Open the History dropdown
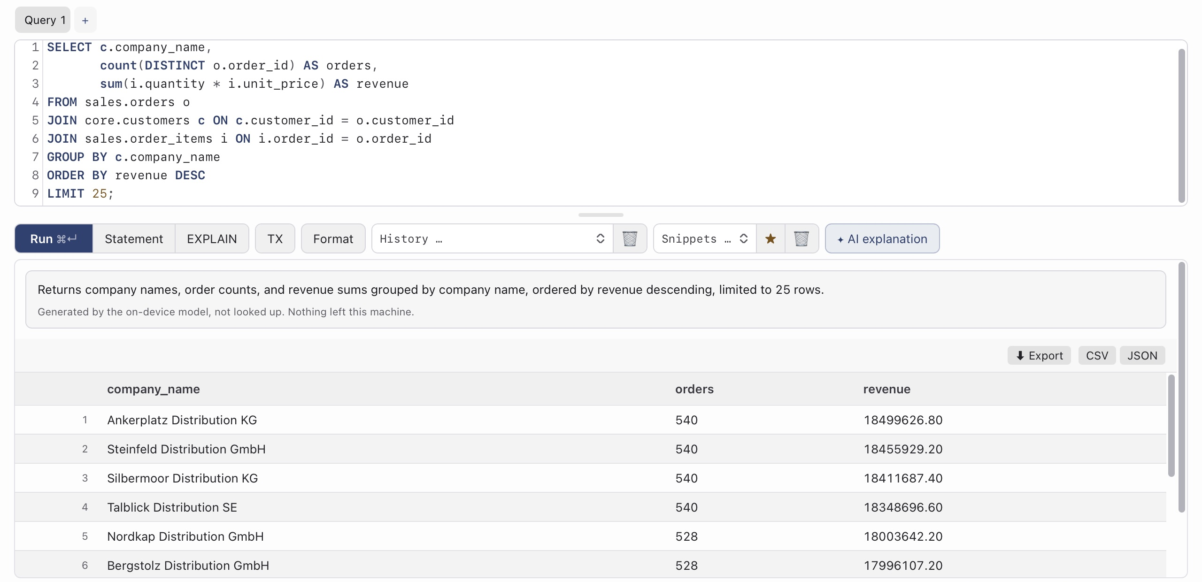The height and width of the screenshot is (582, 1202). [x=492, y=239]
